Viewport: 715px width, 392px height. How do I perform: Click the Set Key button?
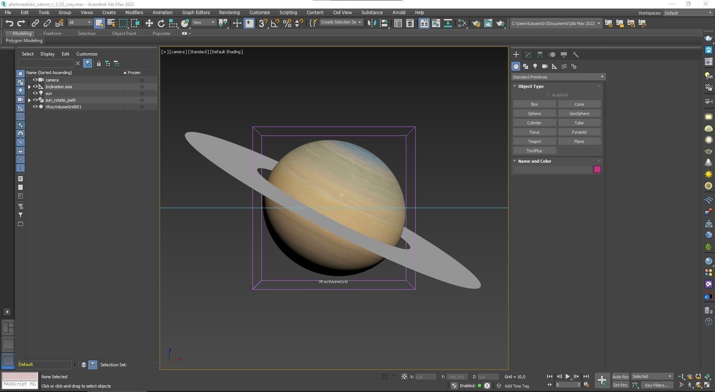point(620,385)
